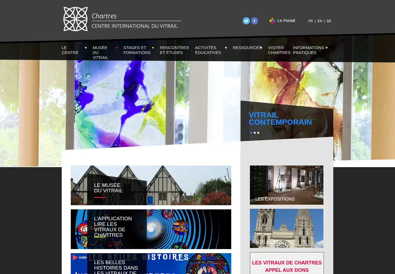Open Les Belles Histoires banner
Viewport: 395px width, 274px height.
(151, 264)
